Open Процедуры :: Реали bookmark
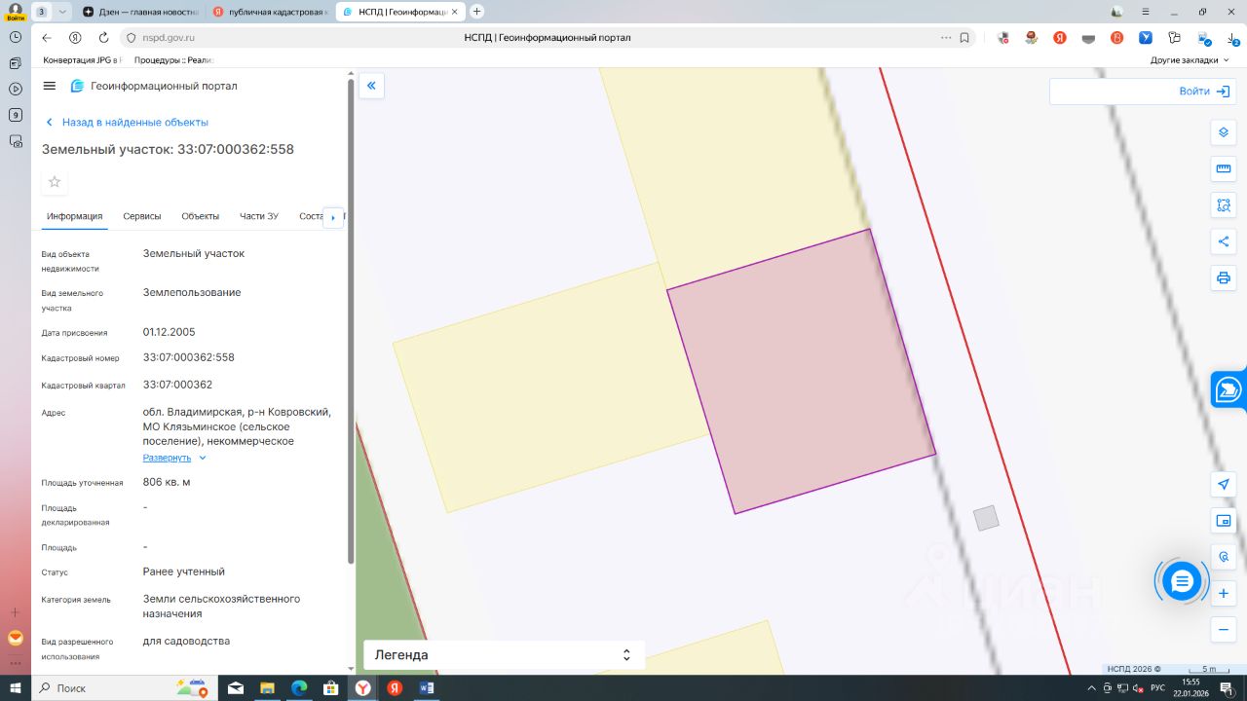Screen dimensions: 1247x701 click(172, 60)
